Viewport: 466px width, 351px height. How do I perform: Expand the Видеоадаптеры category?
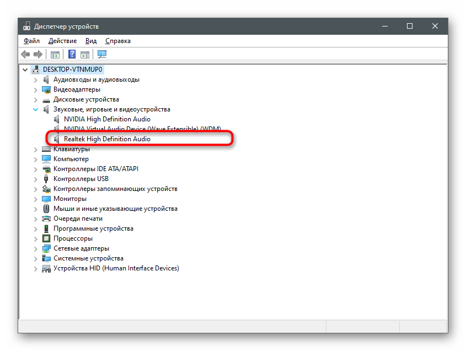click(36, 90)
